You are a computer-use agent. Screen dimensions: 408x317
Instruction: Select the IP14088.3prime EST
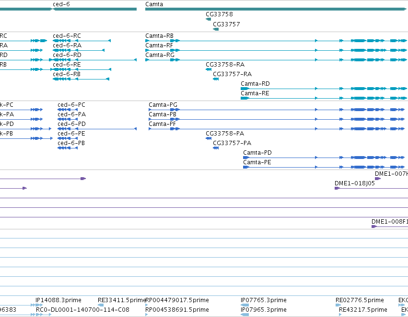pos(58,300)
